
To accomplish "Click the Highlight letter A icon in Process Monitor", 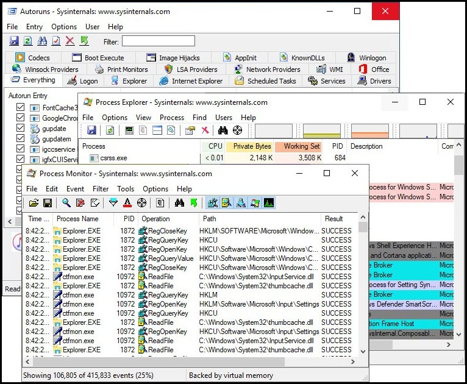I will [x=127, y=203].
